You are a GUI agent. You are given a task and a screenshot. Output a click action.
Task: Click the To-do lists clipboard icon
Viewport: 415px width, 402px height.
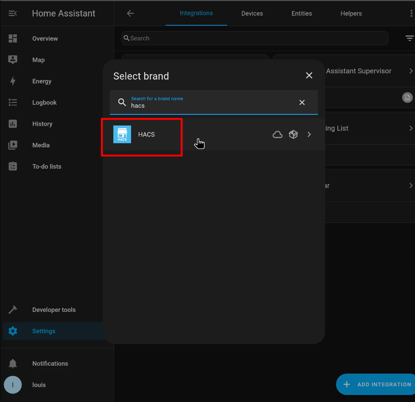[x=12, y=166]
